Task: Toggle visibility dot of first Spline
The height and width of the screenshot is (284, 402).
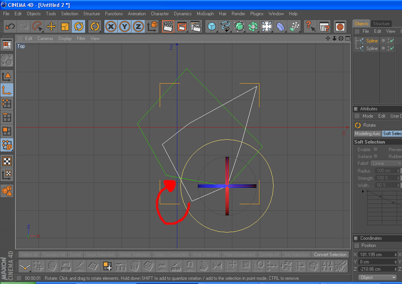Action: 383,40
